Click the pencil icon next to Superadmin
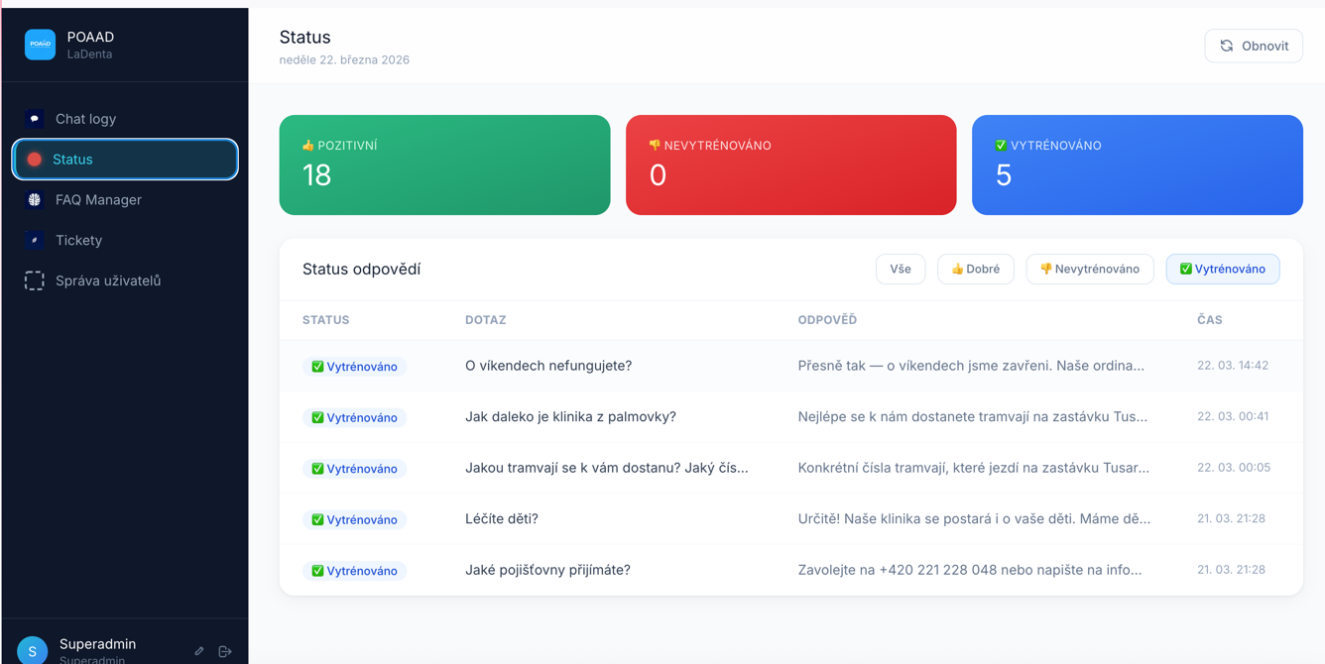1325x664 pixels. click(197, 650)
